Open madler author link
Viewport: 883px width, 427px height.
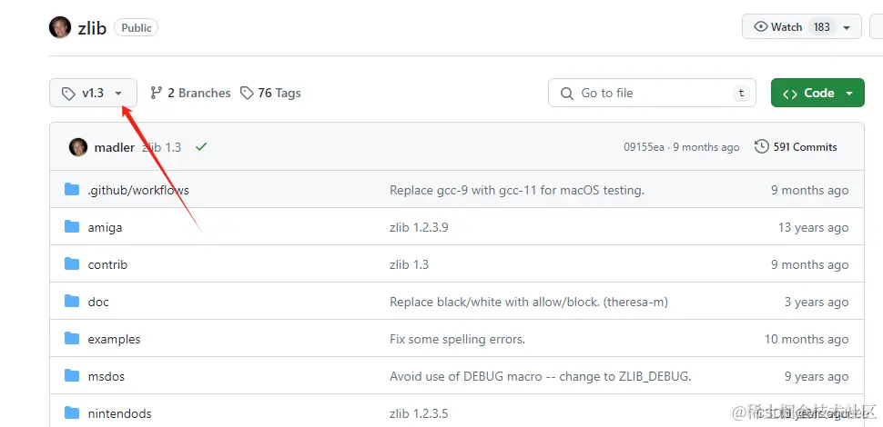(115, 148)
